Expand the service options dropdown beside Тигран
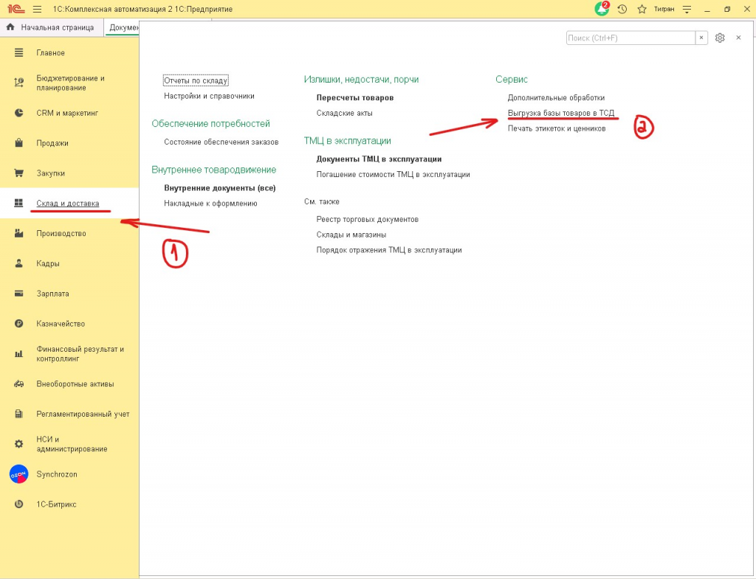 pos(687,9)
